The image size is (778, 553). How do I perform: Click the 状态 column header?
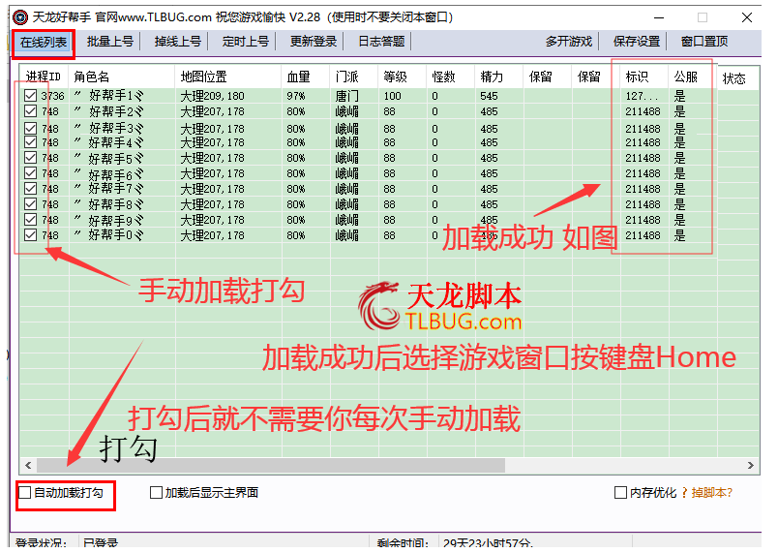pos(737,78)
